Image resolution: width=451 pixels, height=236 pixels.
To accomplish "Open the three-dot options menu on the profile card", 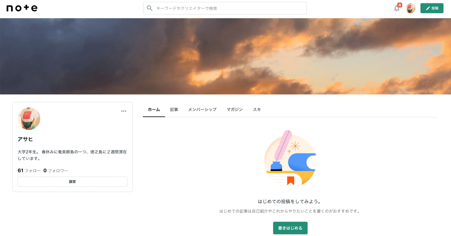I will coord(124,111).
